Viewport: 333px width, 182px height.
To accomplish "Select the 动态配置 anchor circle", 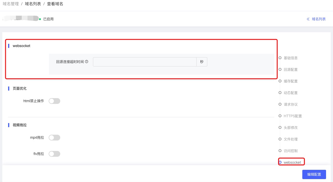I will tap(280, 93).
